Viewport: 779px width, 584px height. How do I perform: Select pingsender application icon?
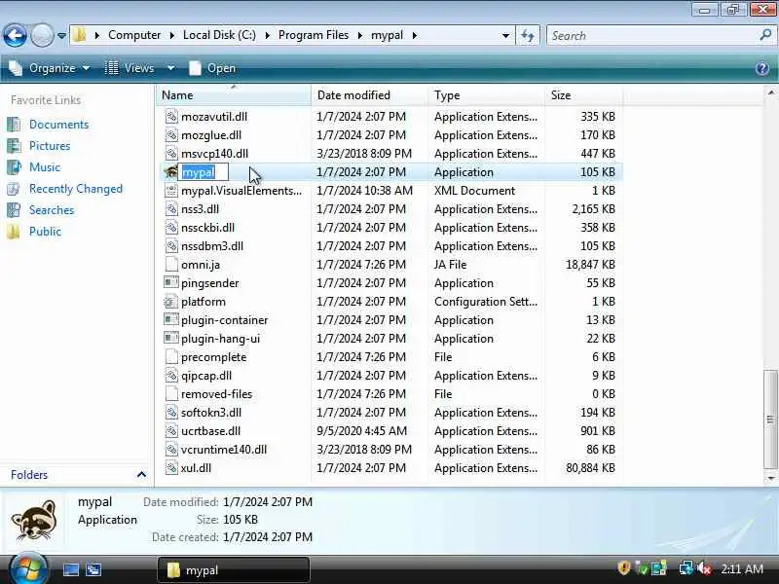click(171, 282)
